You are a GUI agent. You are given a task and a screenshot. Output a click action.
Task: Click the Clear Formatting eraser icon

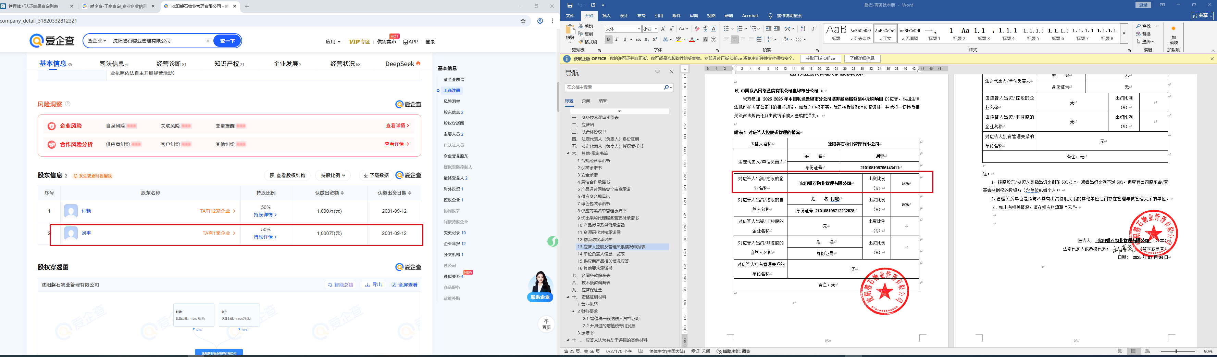click(697, 29)
